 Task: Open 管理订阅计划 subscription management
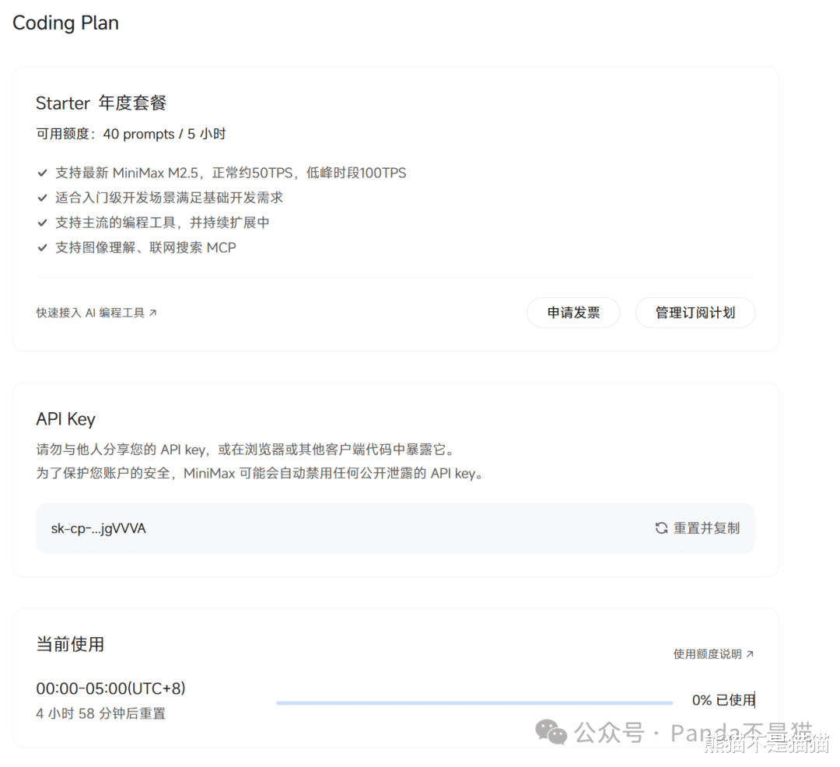click(695, 313)
